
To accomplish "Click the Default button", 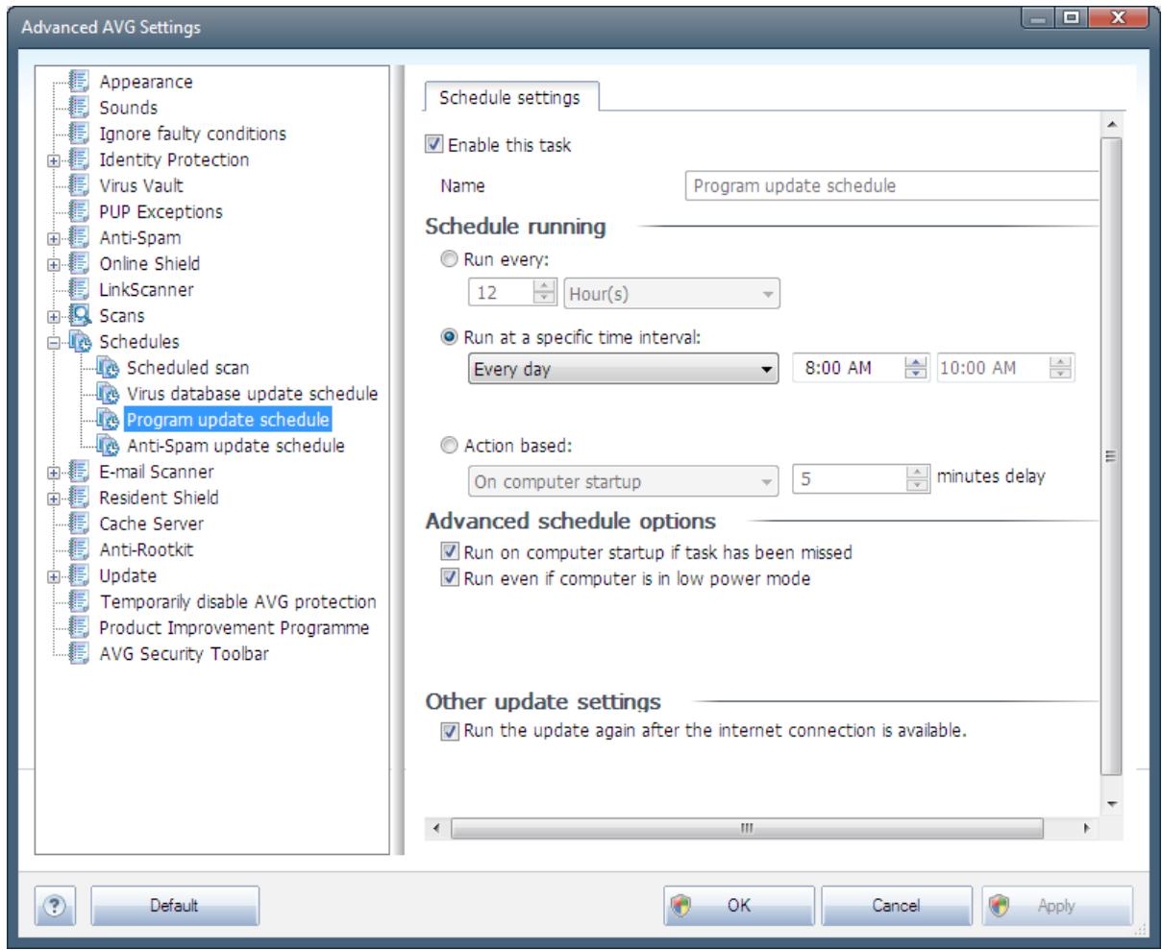I will pyautogui.click(x=175, y=906).
